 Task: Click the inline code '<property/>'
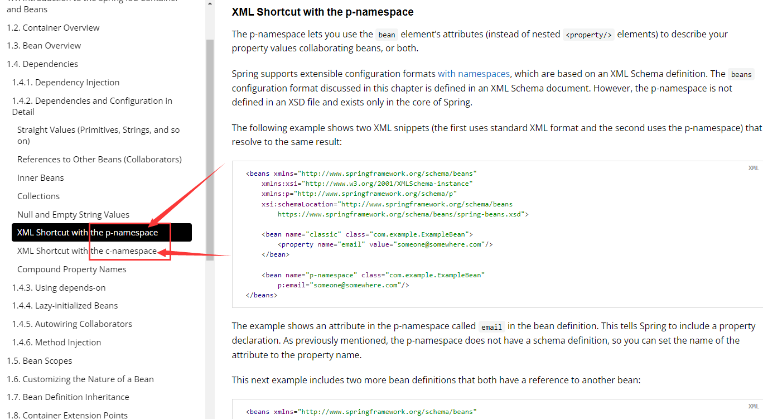(x=588, y=35)
